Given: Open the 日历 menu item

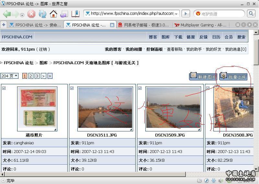Looking at the screenshot, I should [216, 37].
